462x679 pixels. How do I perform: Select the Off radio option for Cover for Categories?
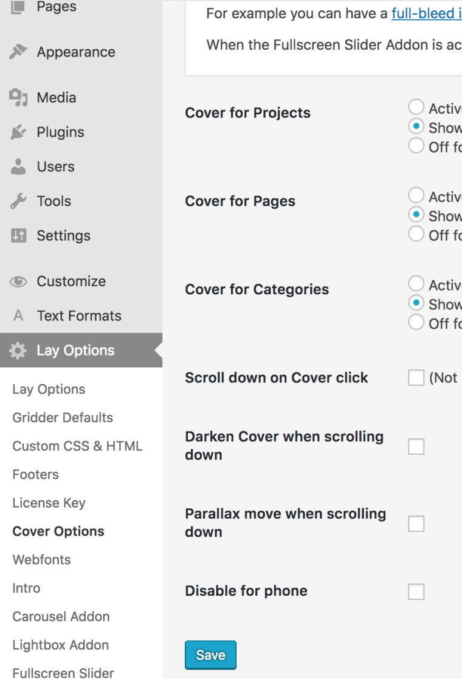coord(416,322)
